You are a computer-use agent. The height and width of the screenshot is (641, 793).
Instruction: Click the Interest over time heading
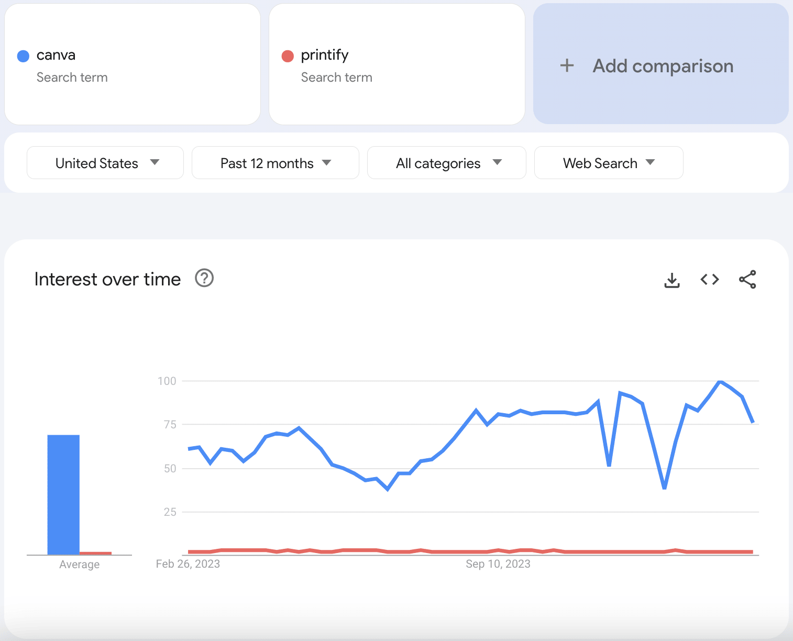107,279
